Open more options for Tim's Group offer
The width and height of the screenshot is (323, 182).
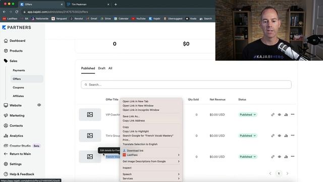(293, 135)
